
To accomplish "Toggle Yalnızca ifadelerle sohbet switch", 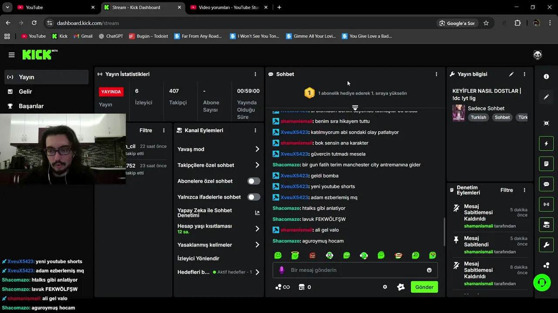I will pyautogui.click(x=254, y=197).
